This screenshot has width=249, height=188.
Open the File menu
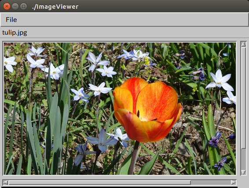(x=11, y=20)
